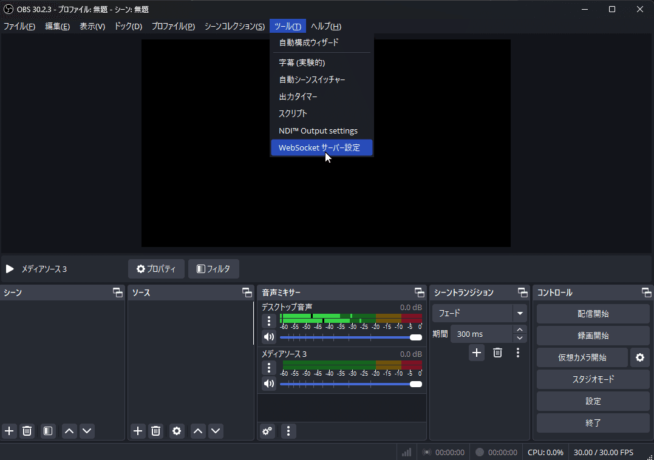Open プロパティ for the media source
Image resolution: width=654 pixels, height=460 pixels.
tap(157, 269)
